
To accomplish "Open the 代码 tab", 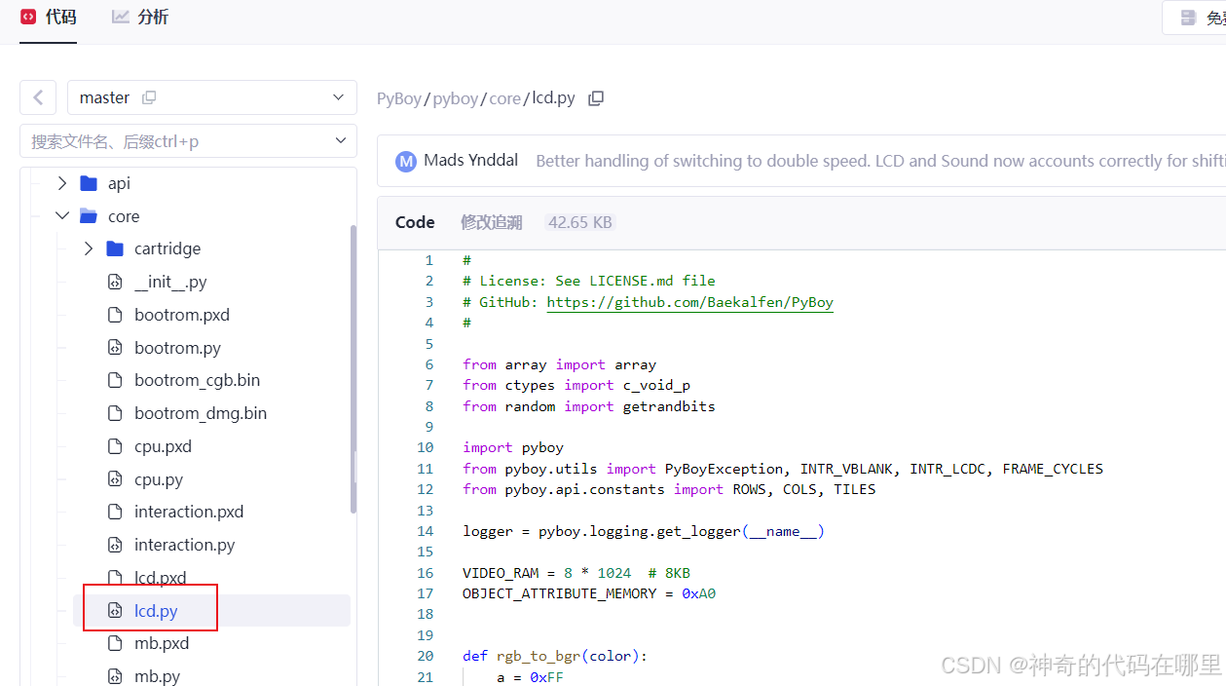I will [x=49, y=18].
